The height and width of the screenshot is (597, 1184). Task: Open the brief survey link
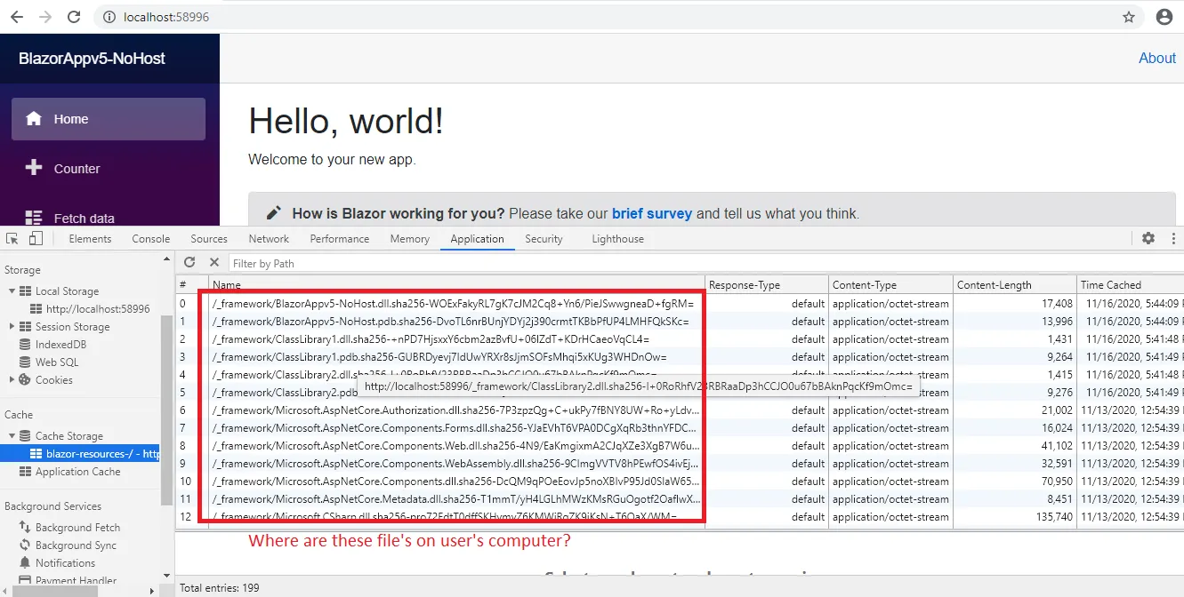(652, 213)
